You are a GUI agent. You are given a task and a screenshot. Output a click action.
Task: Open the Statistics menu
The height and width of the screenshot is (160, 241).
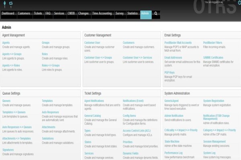[133, 13]
